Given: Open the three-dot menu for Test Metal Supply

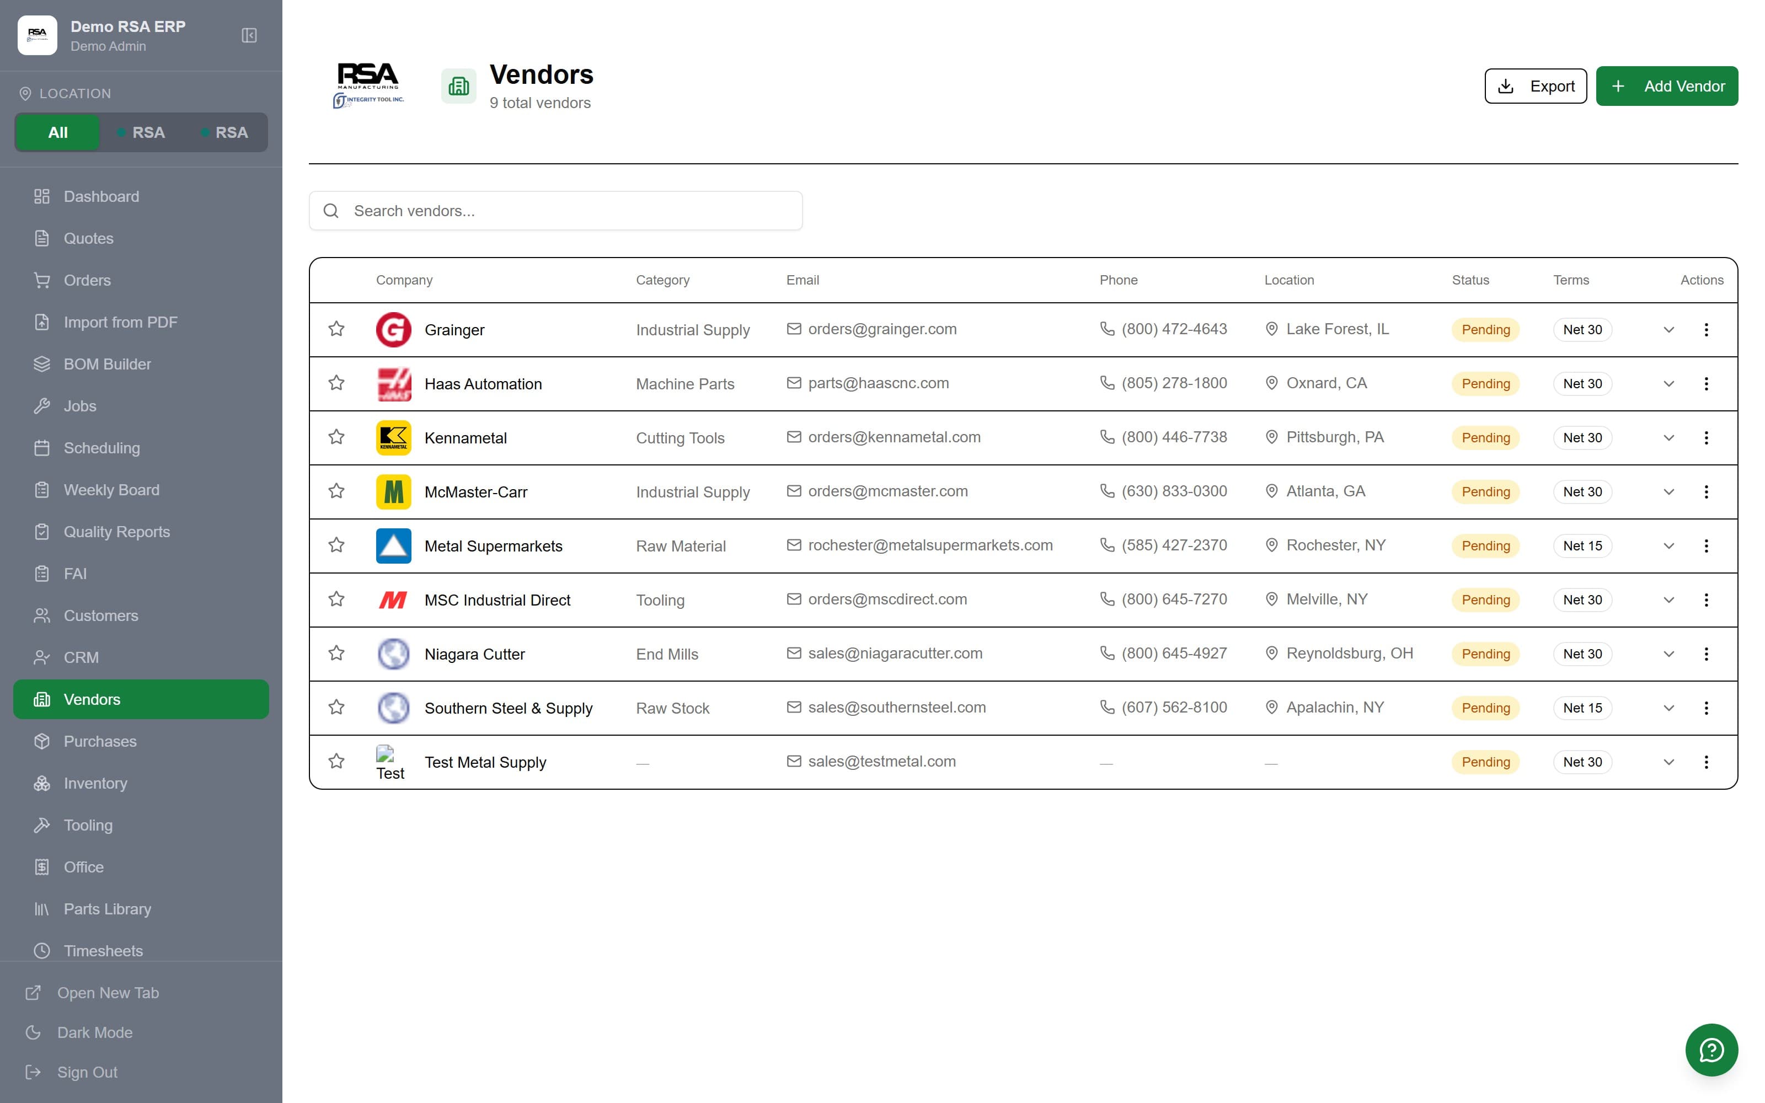Looking at the screenshot, I should [x=1706, y=762].
